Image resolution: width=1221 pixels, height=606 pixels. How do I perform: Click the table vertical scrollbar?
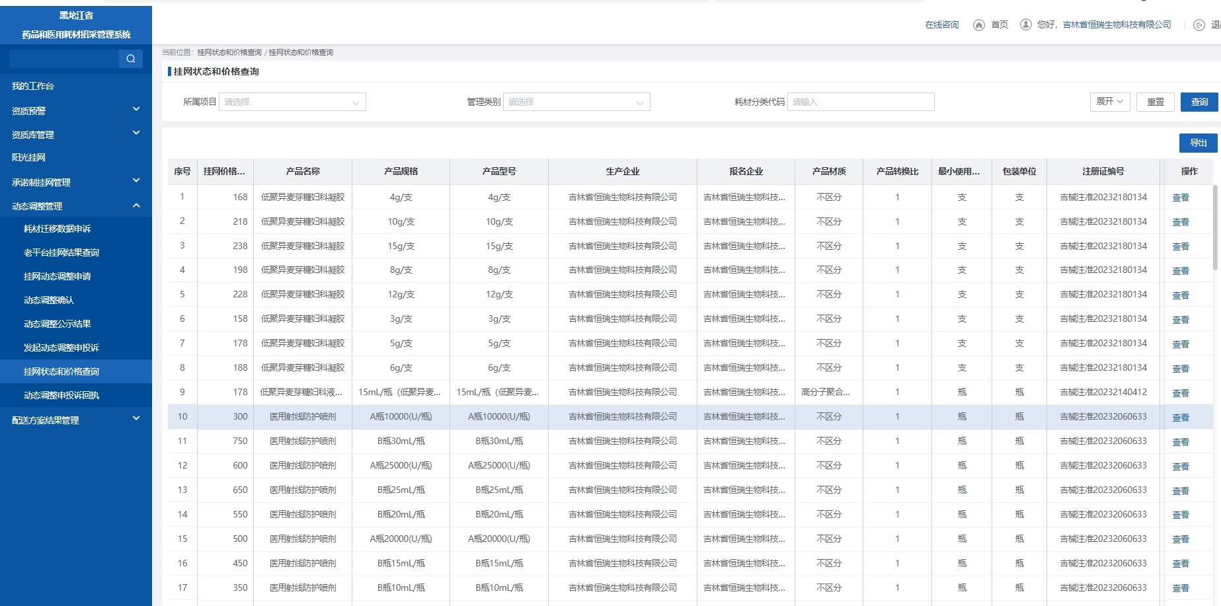click(x=1216, y=228)
